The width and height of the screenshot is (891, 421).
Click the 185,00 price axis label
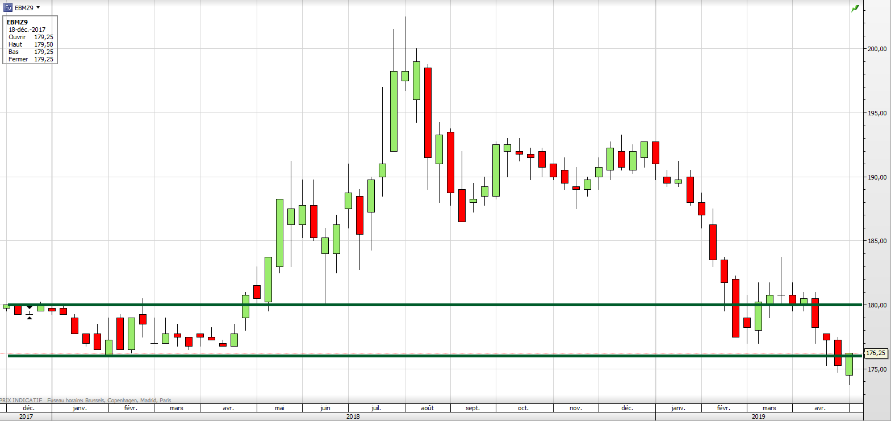[877, 241]
